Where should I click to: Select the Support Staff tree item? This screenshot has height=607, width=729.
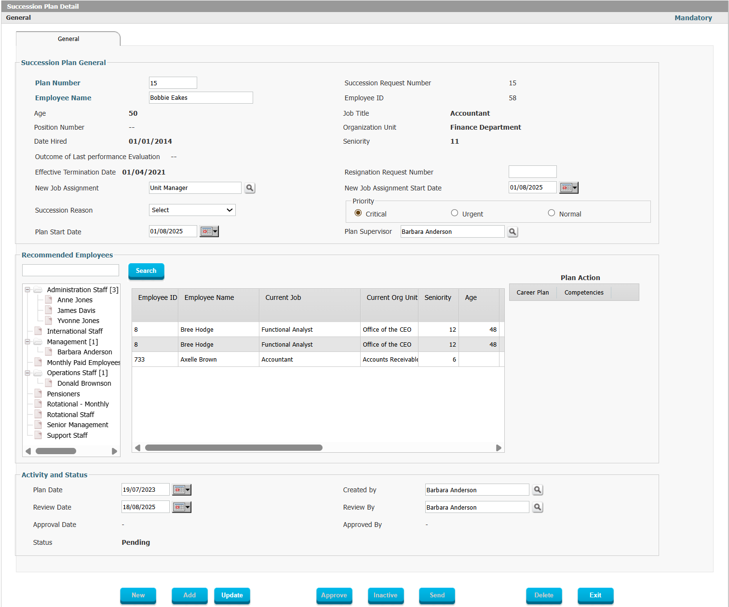[67, 435]
